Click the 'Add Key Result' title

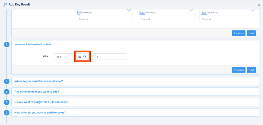19,5
